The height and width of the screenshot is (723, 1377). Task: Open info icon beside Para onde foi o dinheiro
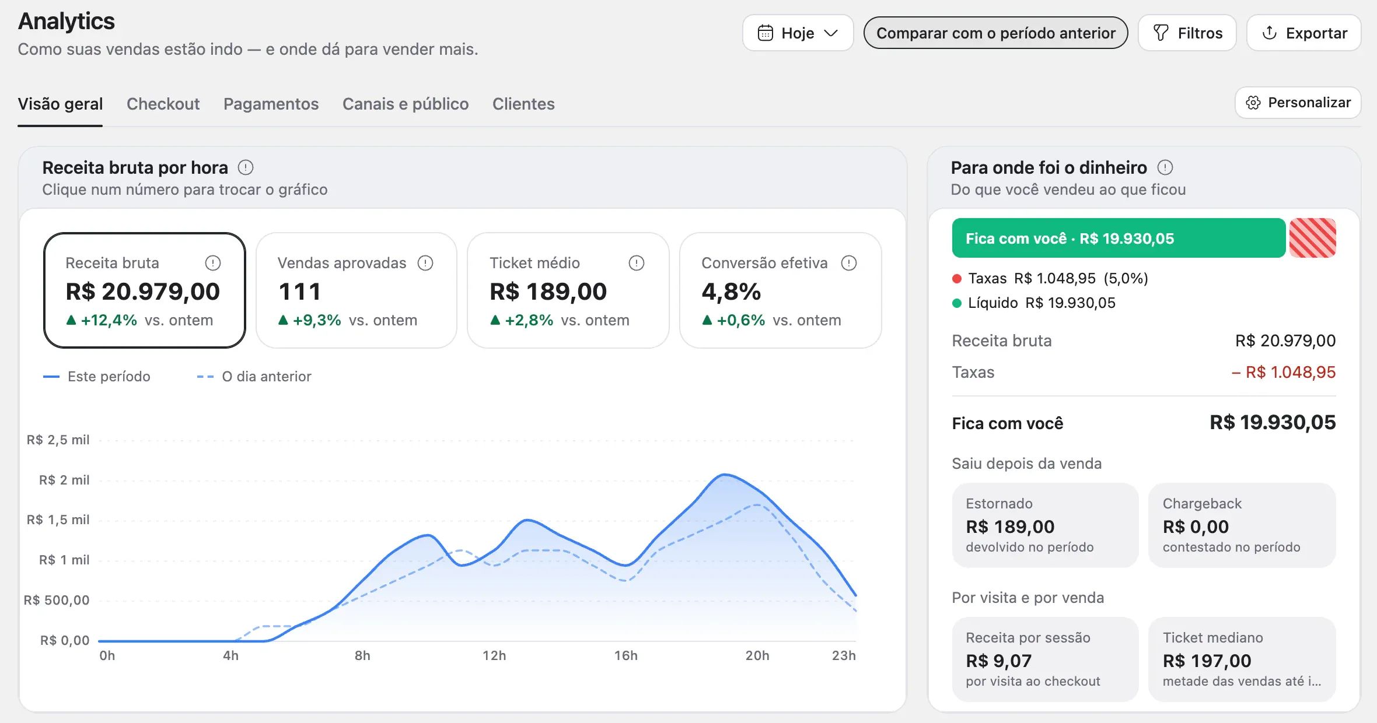(1165, 168)
